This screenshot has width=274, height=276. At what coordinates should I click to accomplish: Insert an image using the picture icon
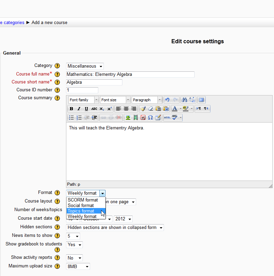click(128, 117)
